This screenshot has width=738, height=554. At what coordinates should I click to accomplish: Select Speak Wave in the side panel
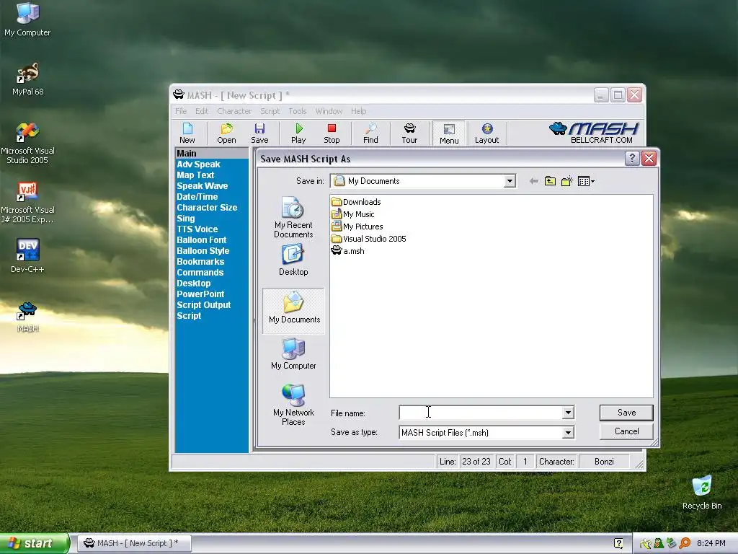[x=202, y=186]
